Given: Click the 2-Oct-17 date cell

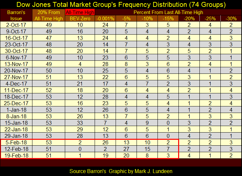Looking at the screenshot, I should click(18, 24).
